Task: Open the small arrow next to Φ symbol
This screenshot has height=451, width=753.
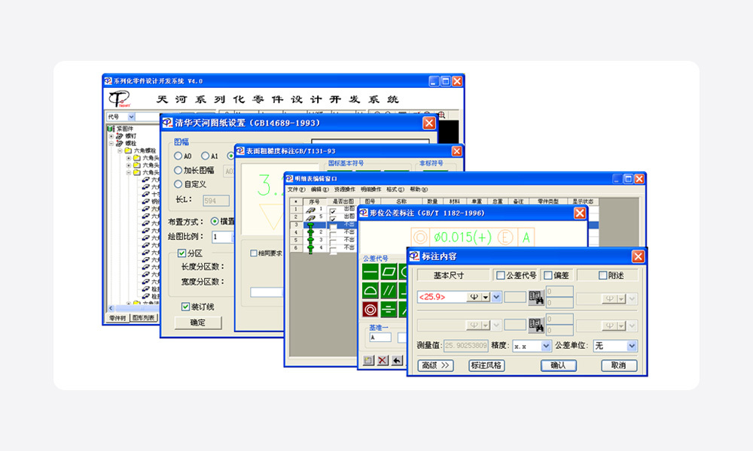Action: 486,297
